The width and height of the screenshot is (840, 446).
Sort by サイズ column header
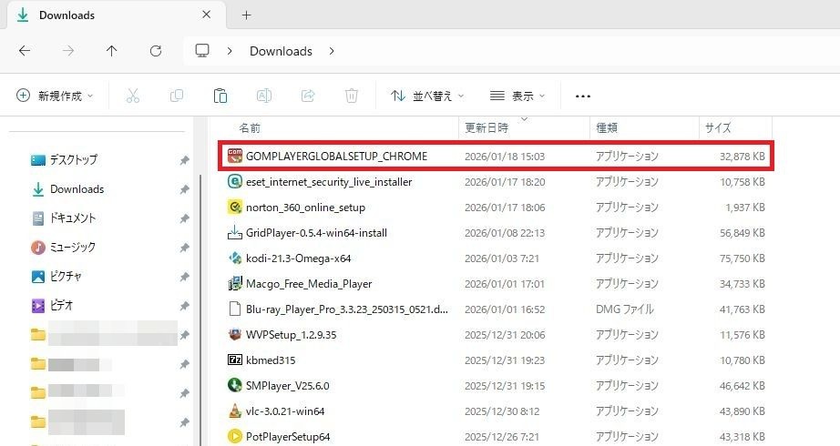718,128
